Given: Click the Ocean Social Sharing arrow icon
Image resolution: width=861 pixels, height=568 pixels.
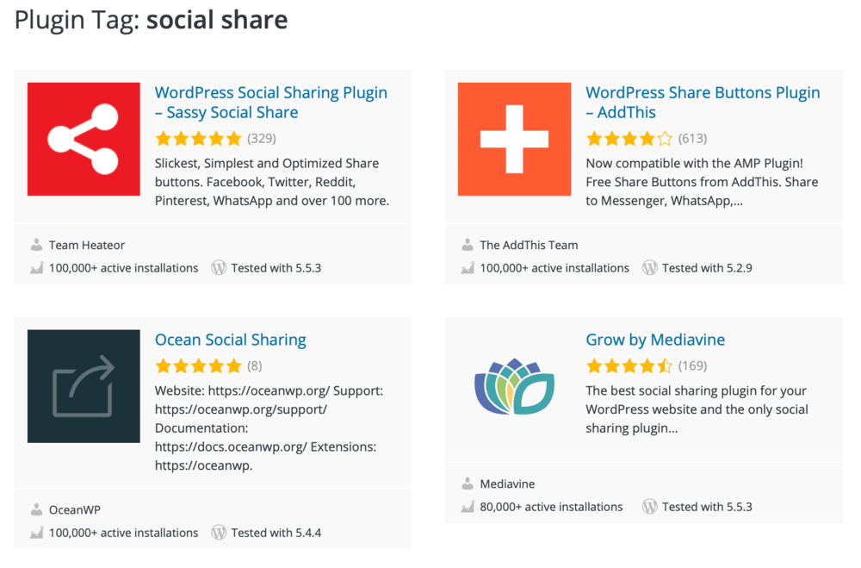Looking at the screenshot, I should (x=83, y=385).
